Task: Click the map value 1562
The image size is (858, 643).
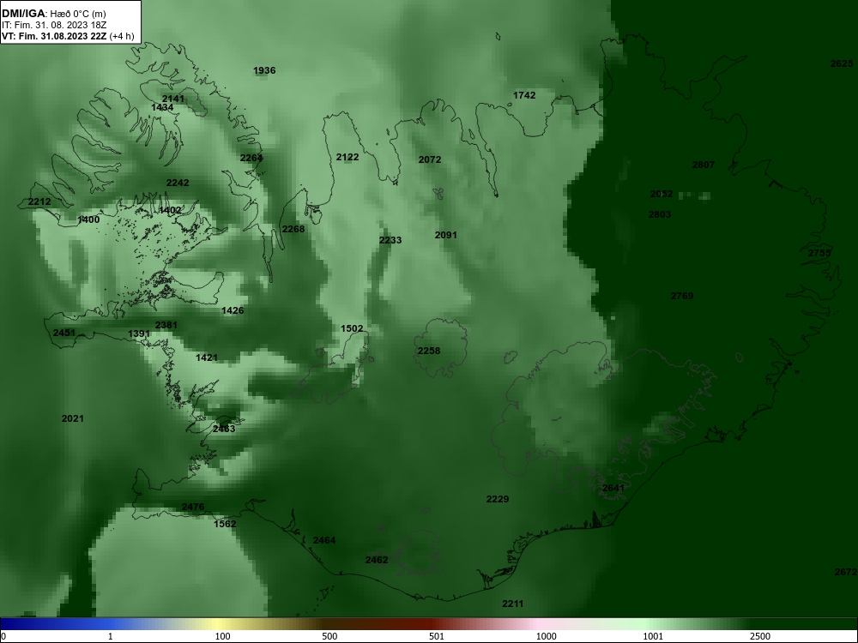Action: click(225, 524)
